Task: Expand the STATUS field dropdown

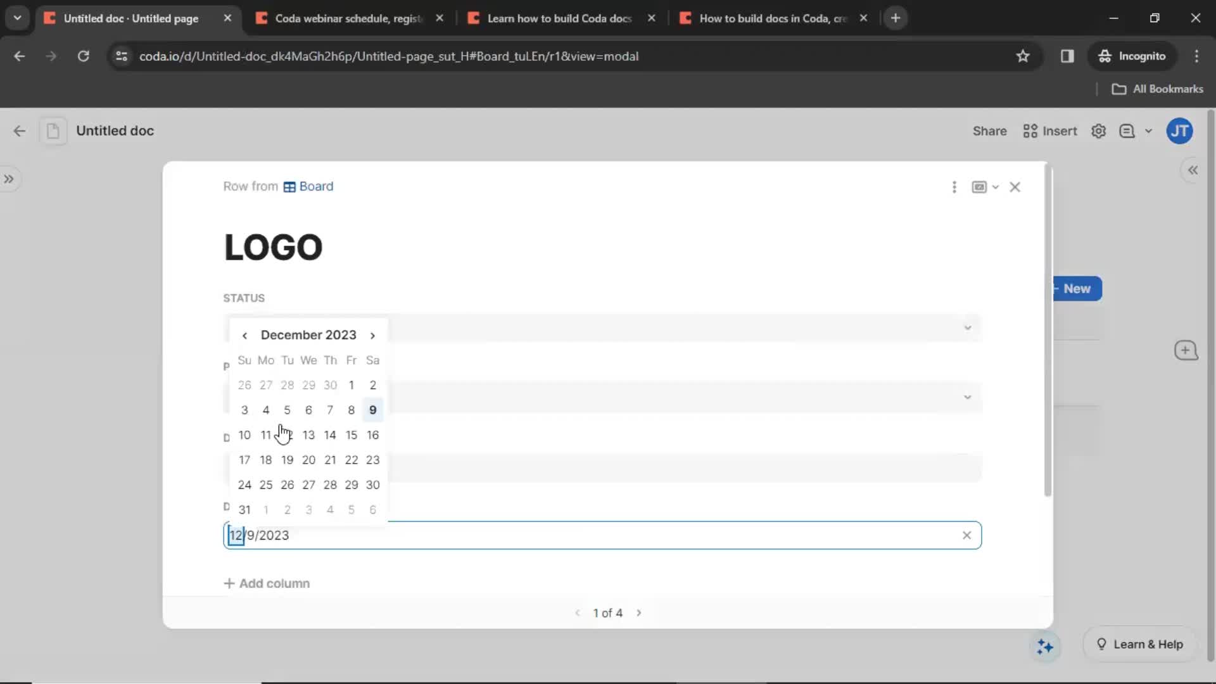Action: pyautogui.click(x=968, y=327)
